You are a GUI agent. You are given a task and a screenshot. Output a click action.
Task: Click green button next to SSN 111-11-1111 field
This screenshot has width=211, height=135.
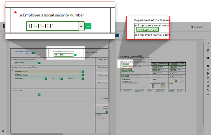(76, 55)
